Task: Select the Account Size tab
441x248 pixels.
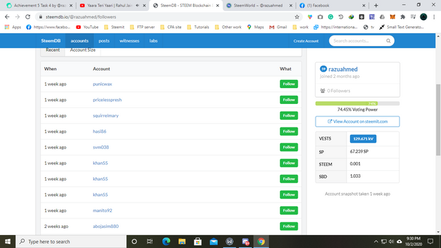Action: point(83,50)
